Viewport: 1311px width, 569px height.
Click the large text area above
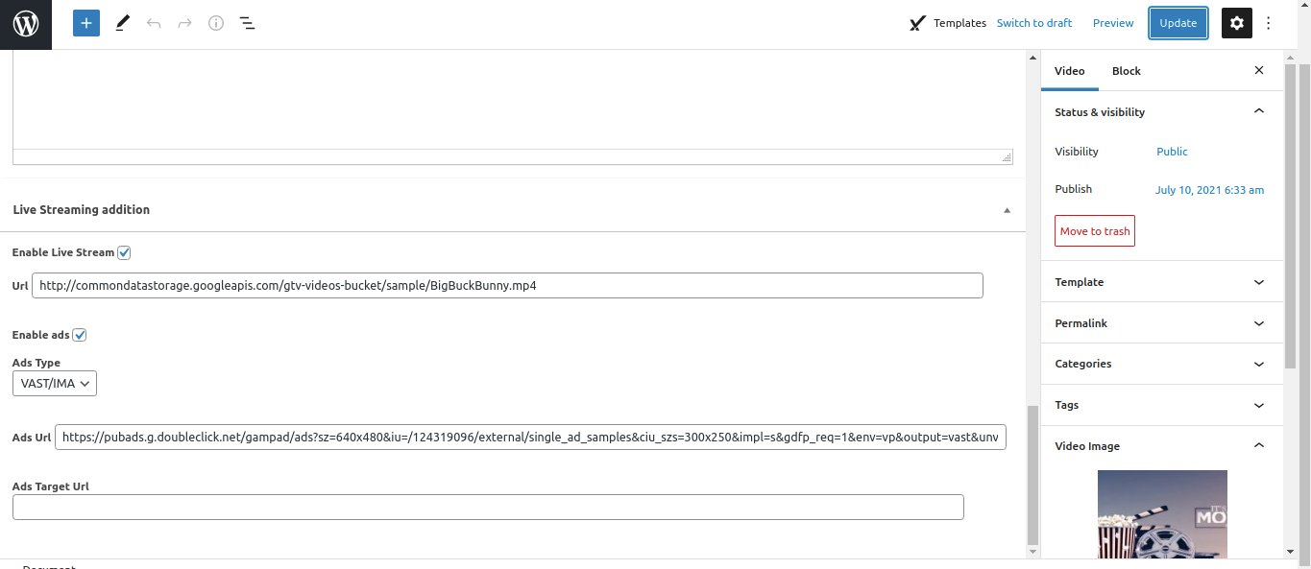[513, 101]
